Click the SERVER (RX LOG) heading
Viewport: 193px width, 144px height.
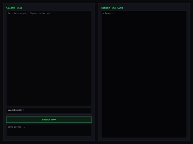tap(112, 8)
